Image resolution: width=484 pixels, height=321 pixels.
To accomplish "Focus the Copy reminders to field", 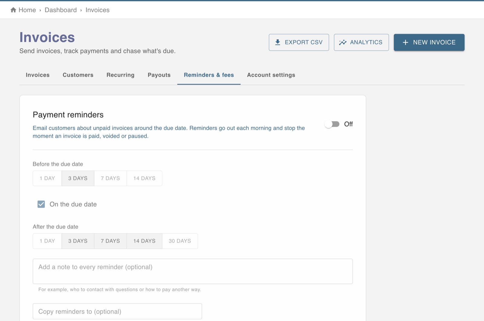I will click(x=117, y=311).
